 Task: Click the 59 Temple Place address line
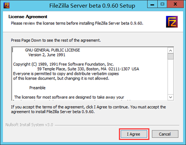tap(88, 69)
